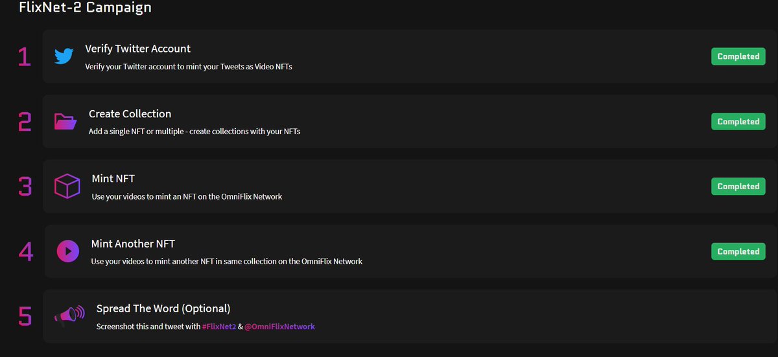Select the Mint NFT step title

tap(113, 178)
